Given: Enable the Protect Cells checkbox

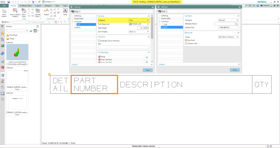Looking at the screenshot, I should 186,44.
